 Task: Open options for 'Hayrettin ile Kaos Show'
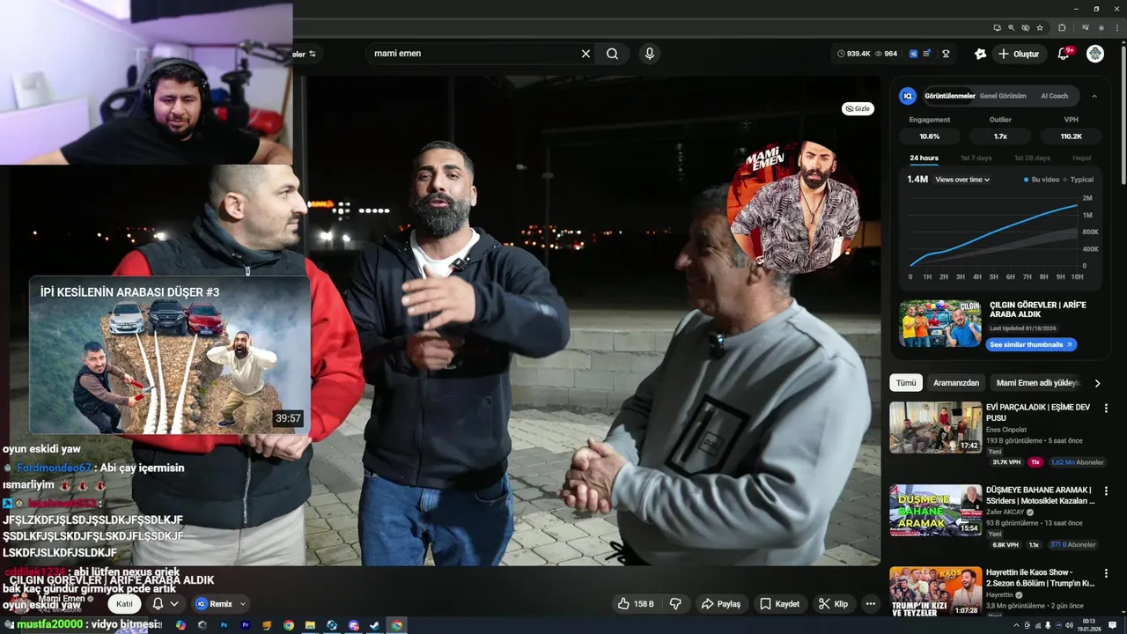click(x=1106, y=573)
